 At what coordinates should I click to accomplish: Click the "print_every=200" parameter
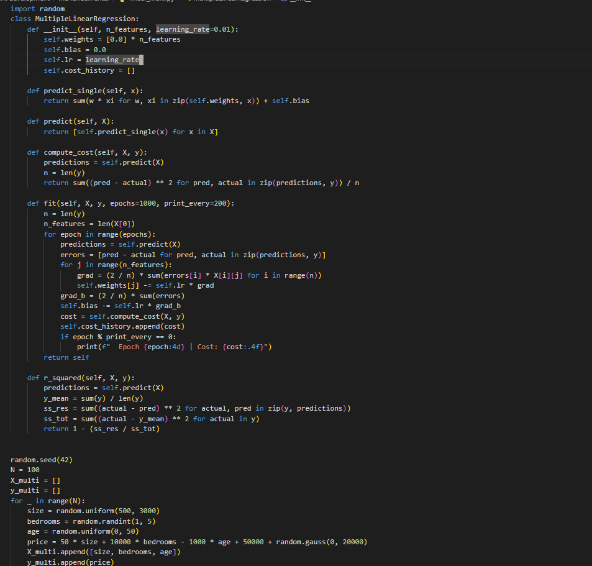coord(195,204)
